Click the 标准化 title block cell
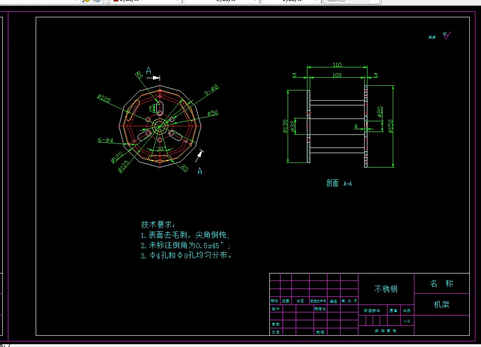The width and height of the screenshot is (481, 347). tap(320, 309)
